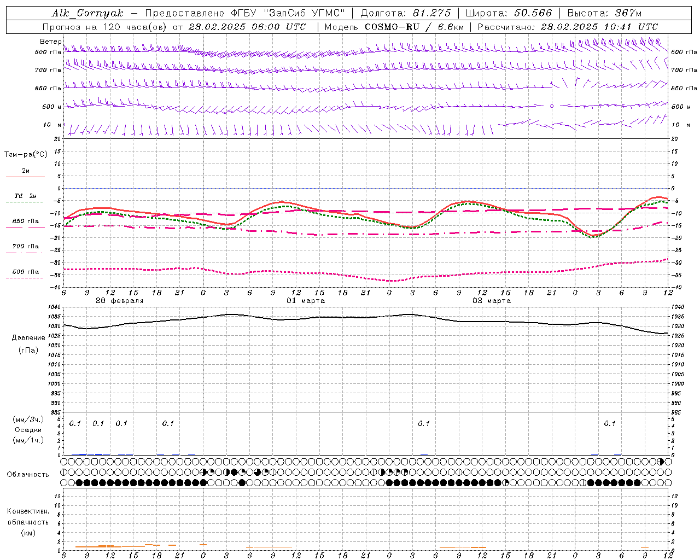Click the Широта: 50.566 value
The height and width of the screenshot is (560, 700).
coord(509,13)
